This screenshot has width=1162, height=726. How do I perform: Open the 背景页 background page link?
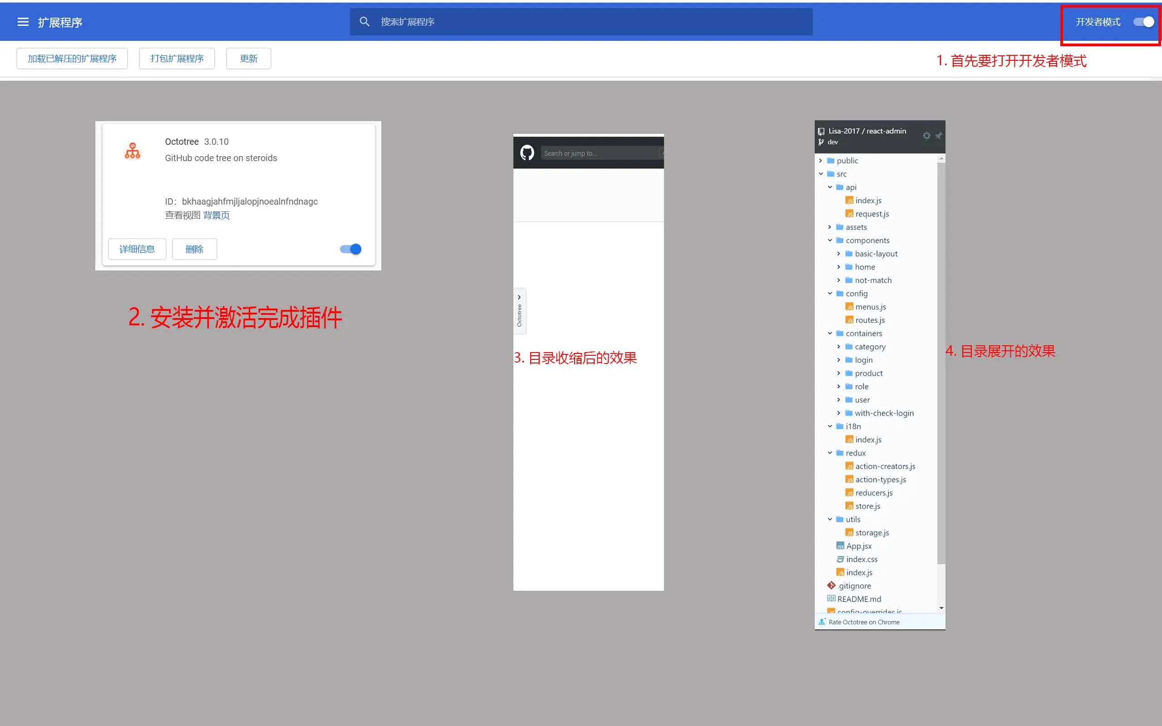tap(216, 215)
